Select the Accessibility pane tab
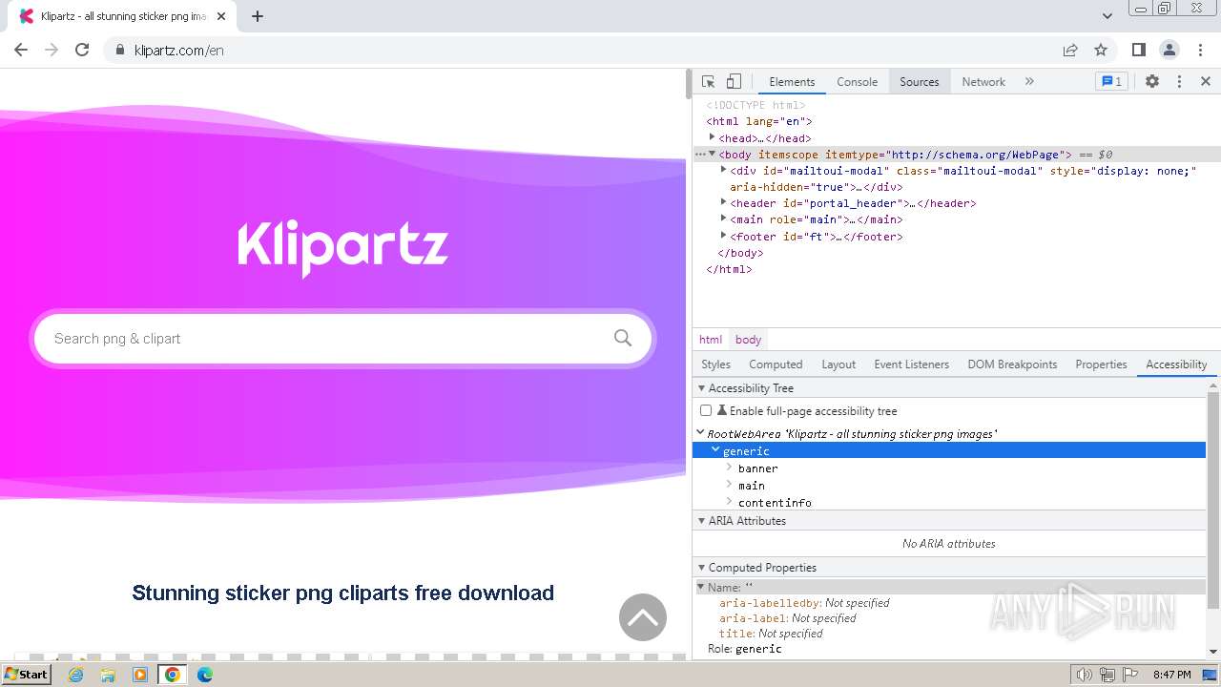This screenshot has height=687, width=1221. [x=1176, y=364]
